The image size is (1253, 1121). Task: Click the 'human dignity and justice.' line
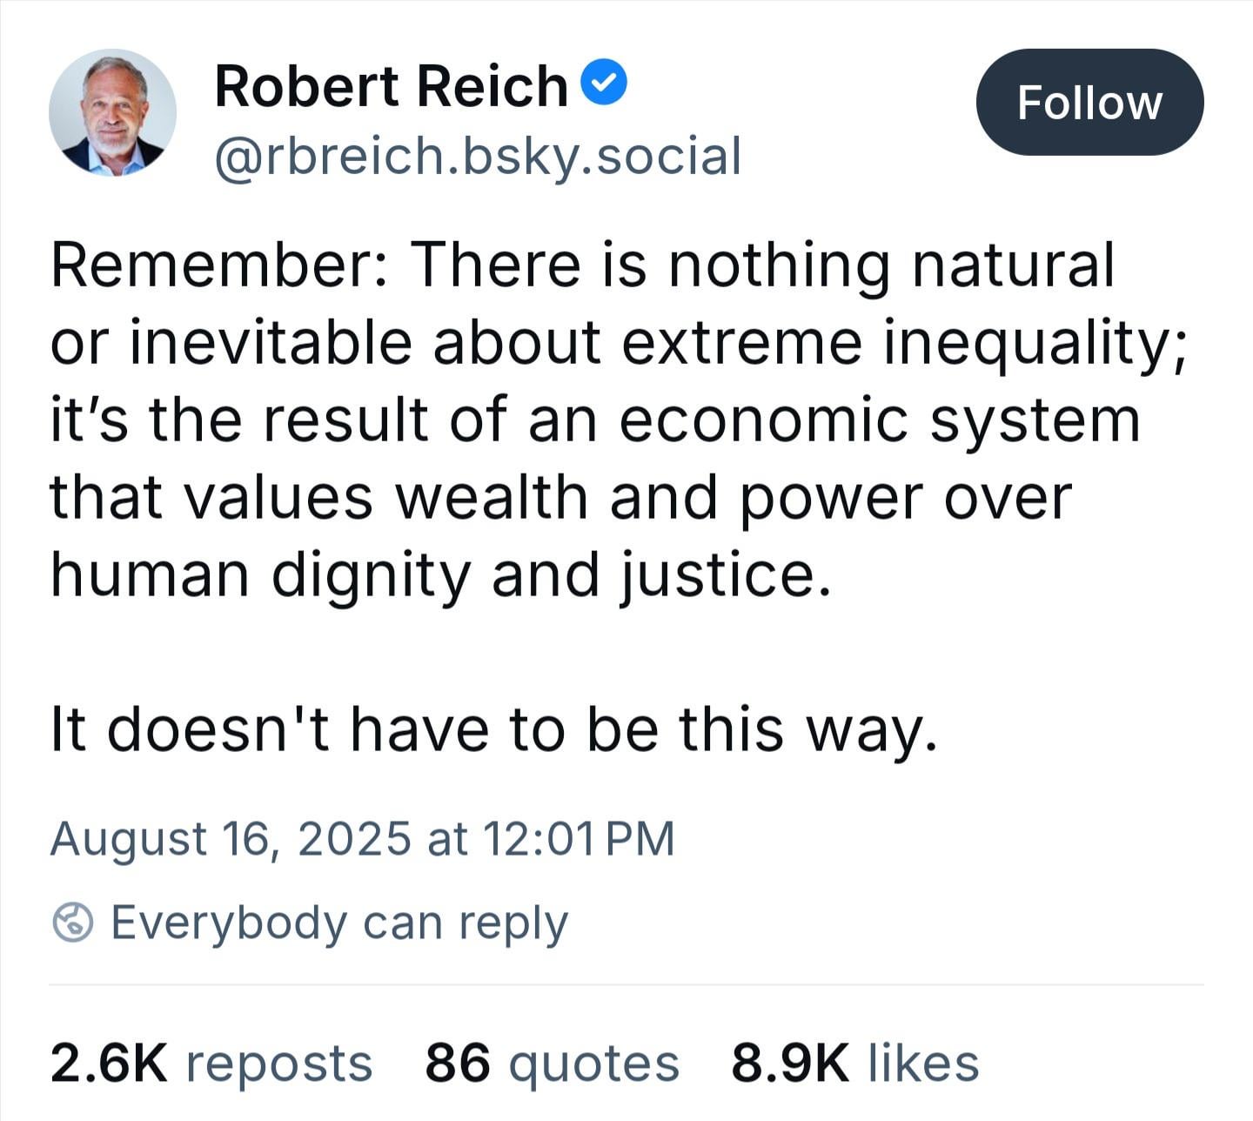coord(441,577)
